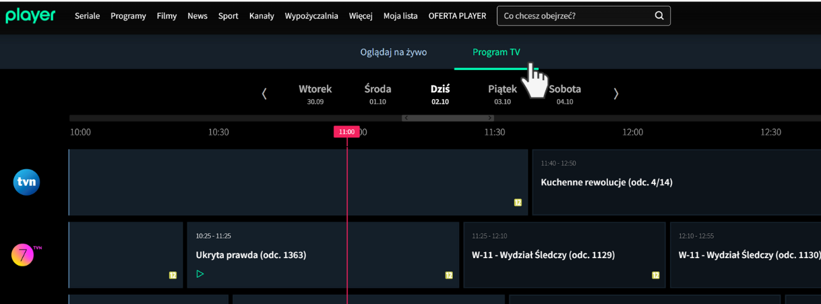This screenshot has height=304, width=821.
Task: Click the red 11:00 current time marker
Action: [346, 132]
